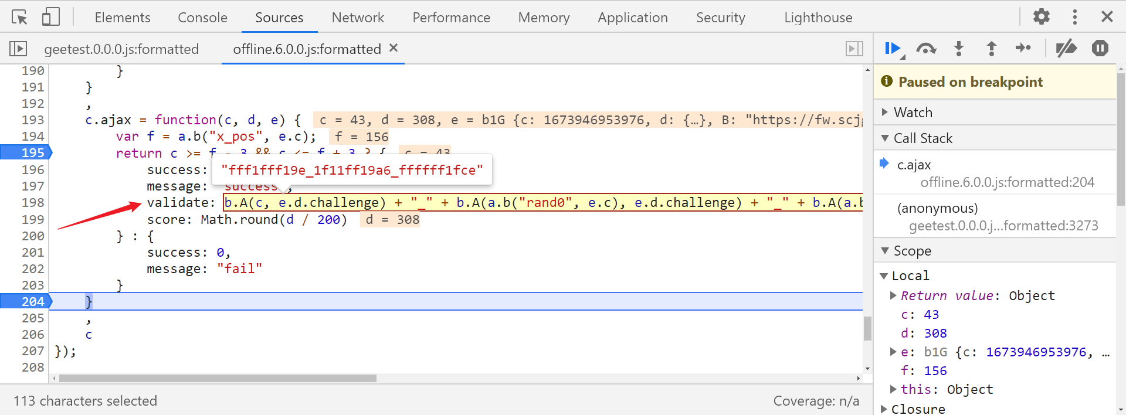Select offline.6.0.0.js:formatted file tab

coord(307,49)
